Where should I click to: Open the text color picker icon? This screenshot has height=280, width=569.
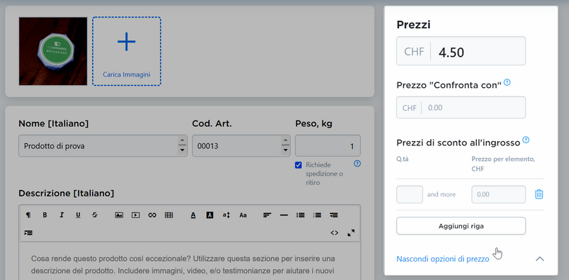(193, 215)
